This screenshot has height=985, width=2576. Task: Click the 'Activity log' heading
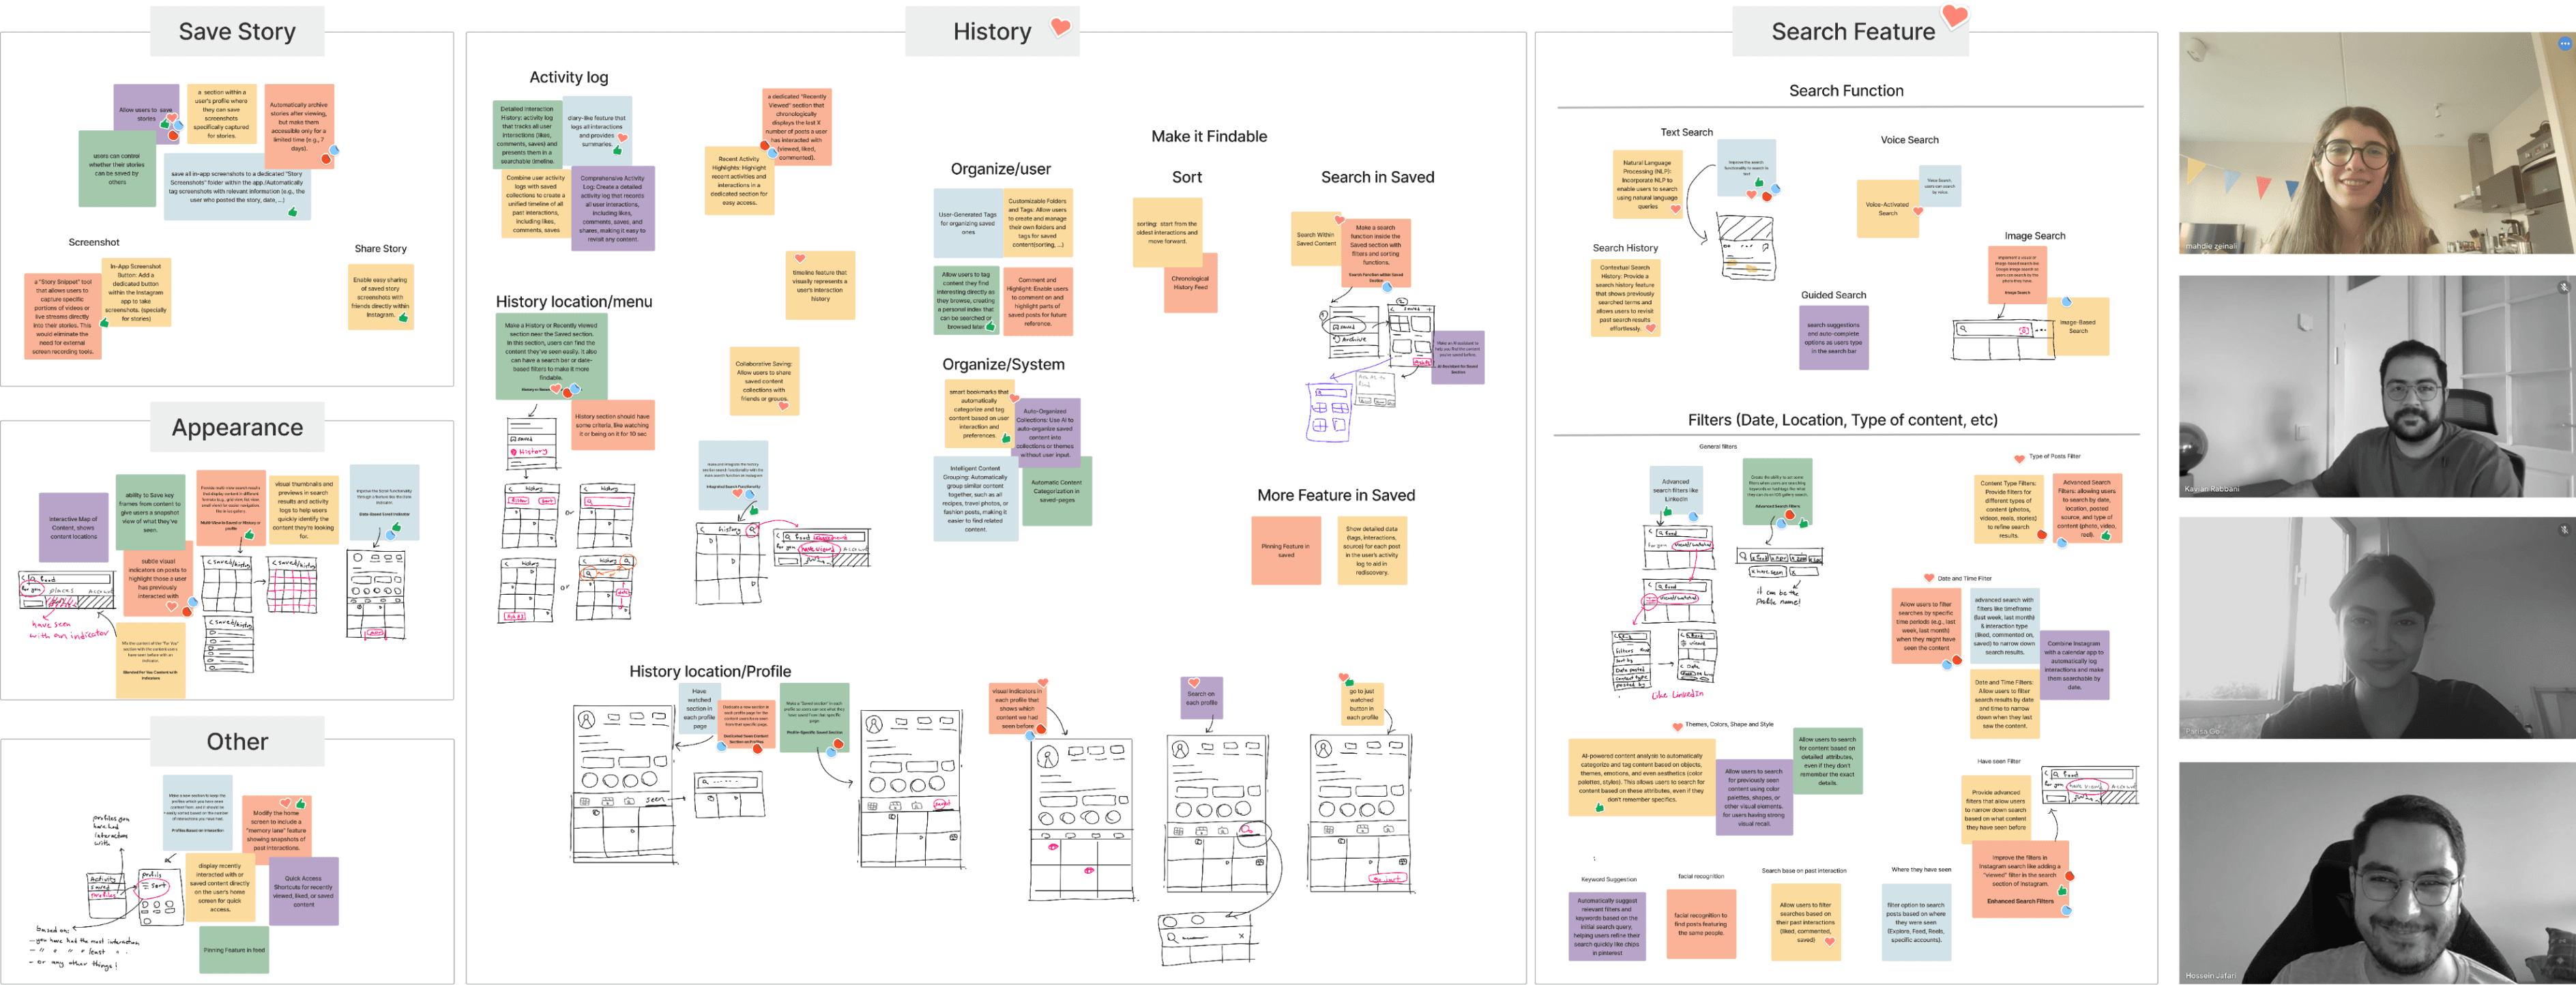point(568,77)
